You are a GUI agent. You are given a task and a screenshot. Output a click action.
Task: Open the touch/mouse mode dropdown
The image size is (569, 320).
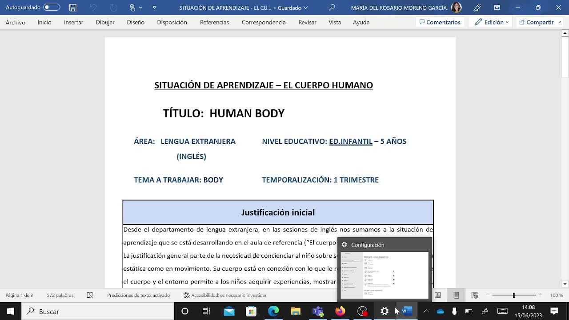click(x=135, y=8)
